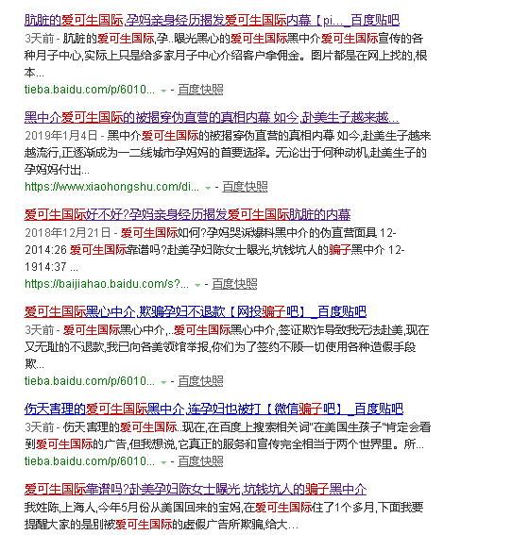Open 百度快照 for the first tieba result

[x=200, y=90]
